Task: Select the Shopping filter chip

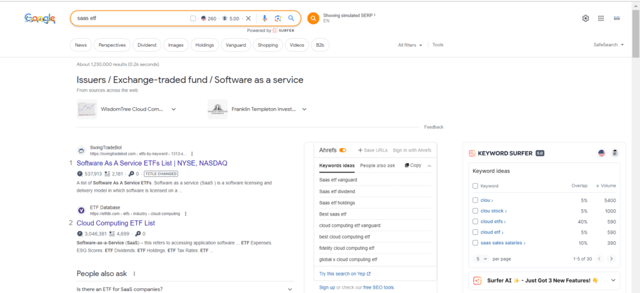Action: point(267,46)
